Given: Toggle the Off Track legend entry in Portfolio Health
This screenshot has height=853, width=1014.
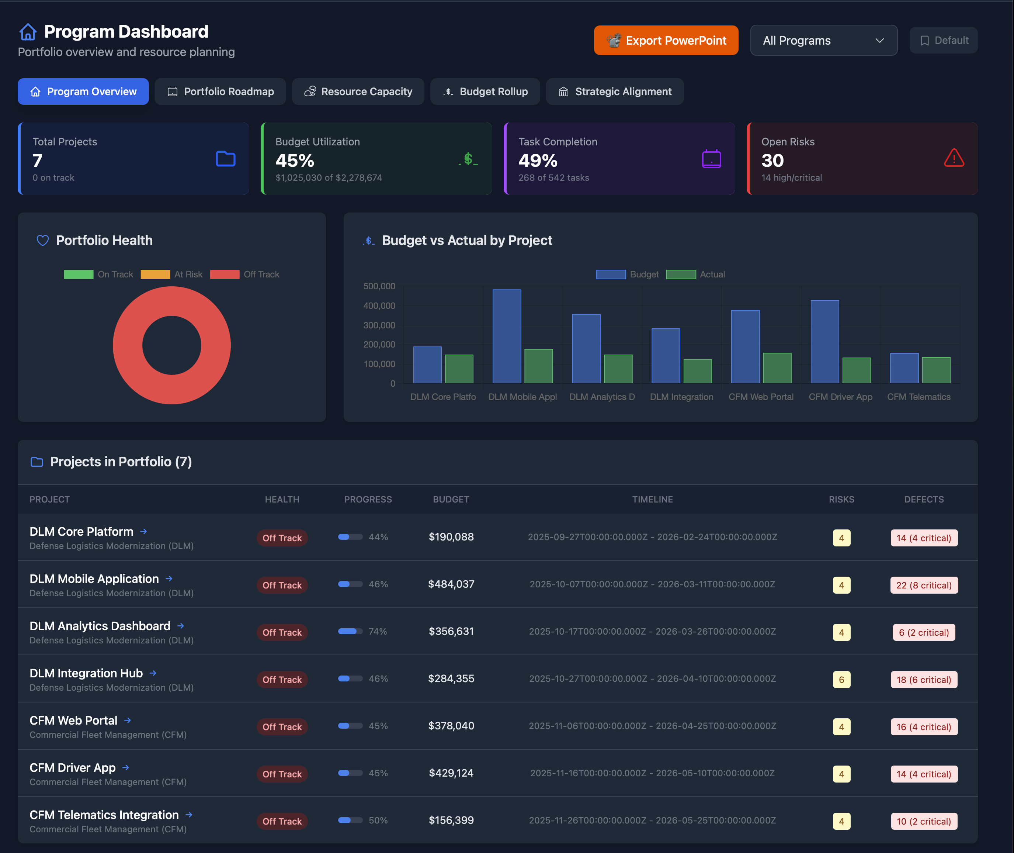Looking at the screenshot, I should pos(244,274).
